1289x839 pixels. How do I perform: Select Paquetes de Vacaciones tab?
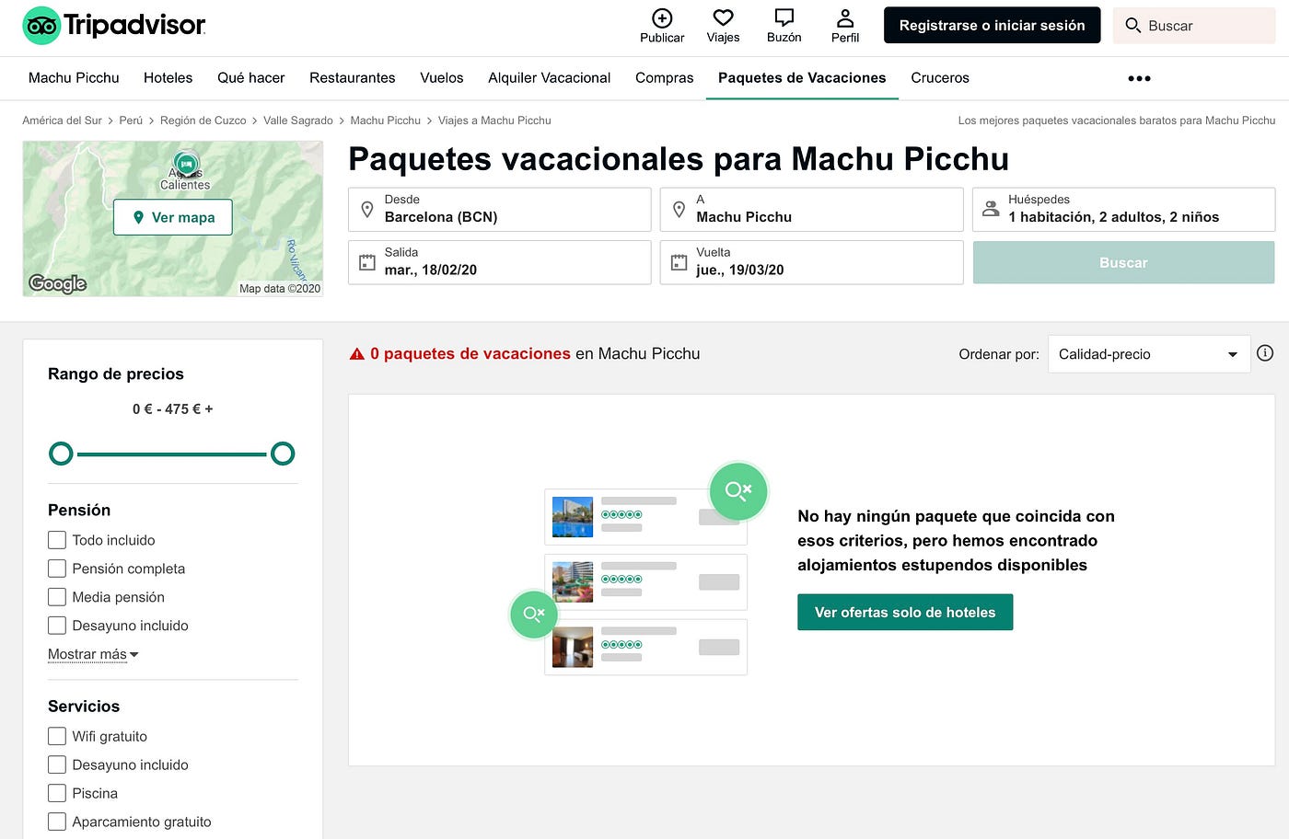802,78
